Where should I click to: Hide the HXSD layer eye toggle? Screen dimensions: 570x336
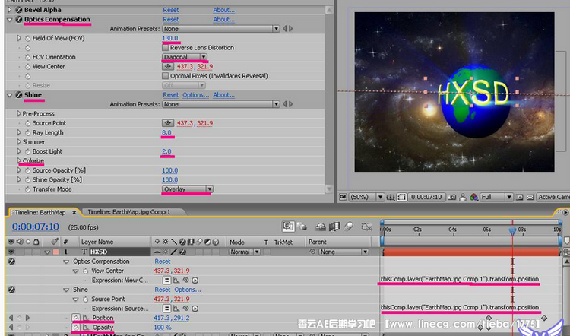11,252
